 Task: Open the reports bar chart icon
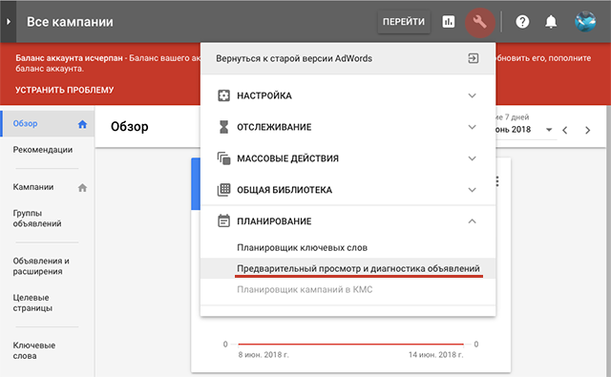pyautogui.click(x=449, y=22)
